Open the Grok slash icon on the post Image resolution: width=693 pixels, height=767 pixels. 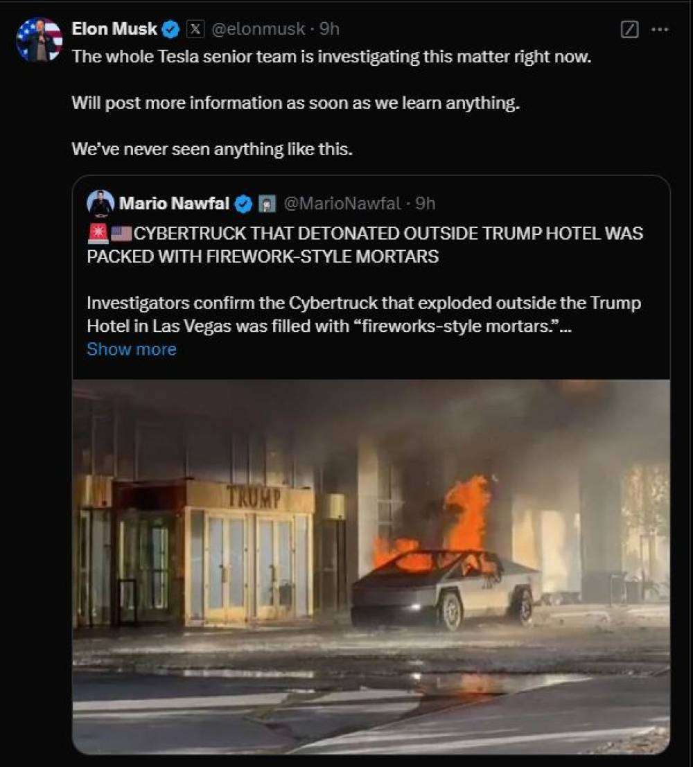(629, 29)
